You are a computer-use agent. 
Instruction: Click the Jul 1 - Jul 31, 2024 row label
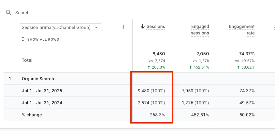point(42,103)
